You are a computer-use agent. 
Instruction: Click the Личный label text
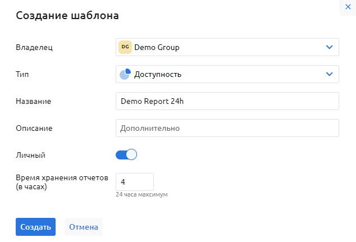coord(30,154)
